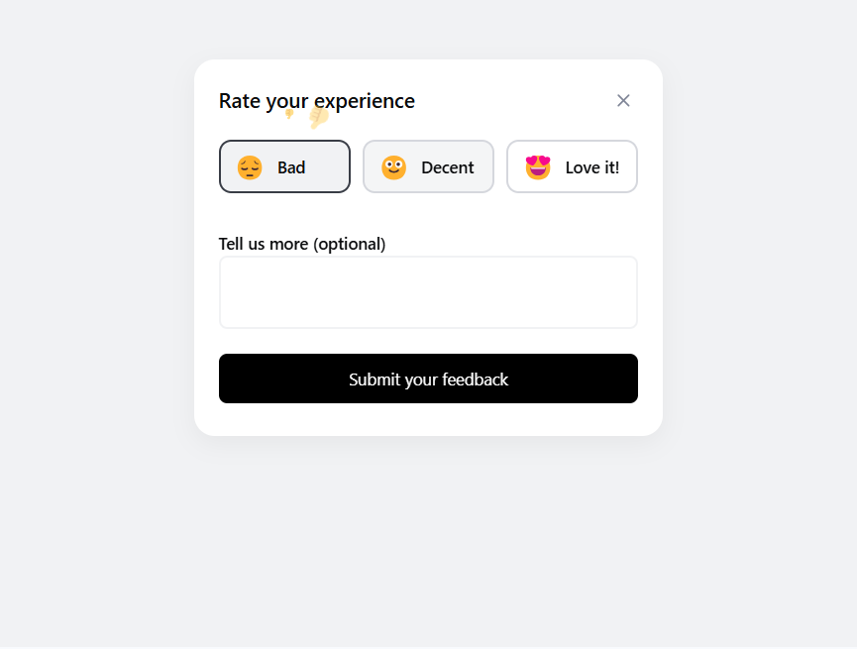857x649 pixels.
Task: Click the pensive face emoji
Action: tap(250, 167)
